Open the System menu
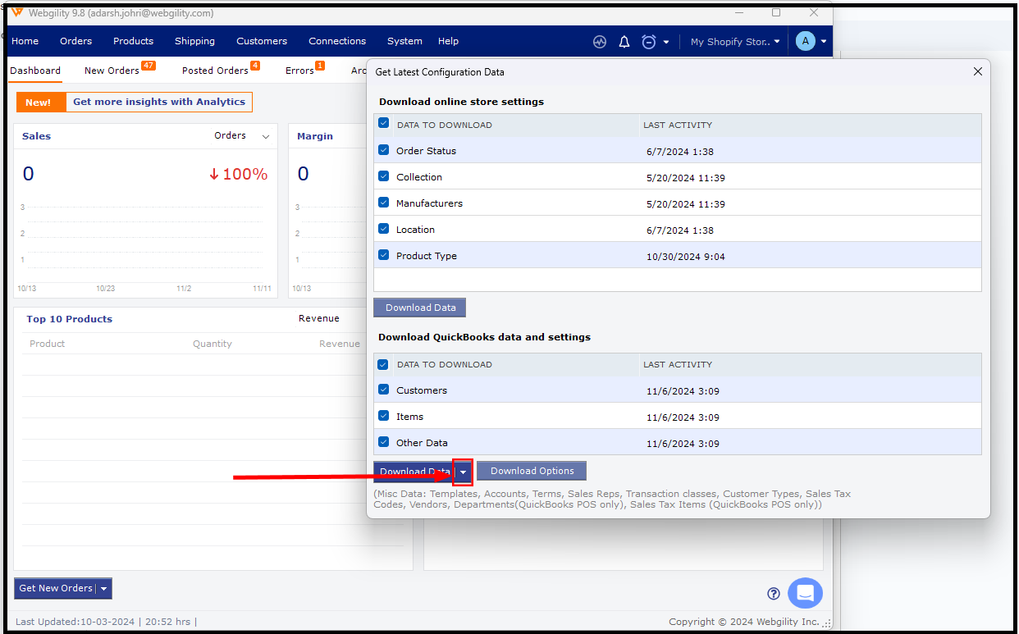The image size is (1019, 634). tap(404, 41)
